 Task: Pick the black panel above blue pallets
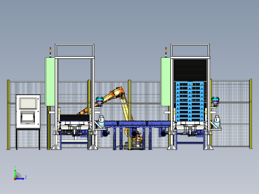[190, 70]
